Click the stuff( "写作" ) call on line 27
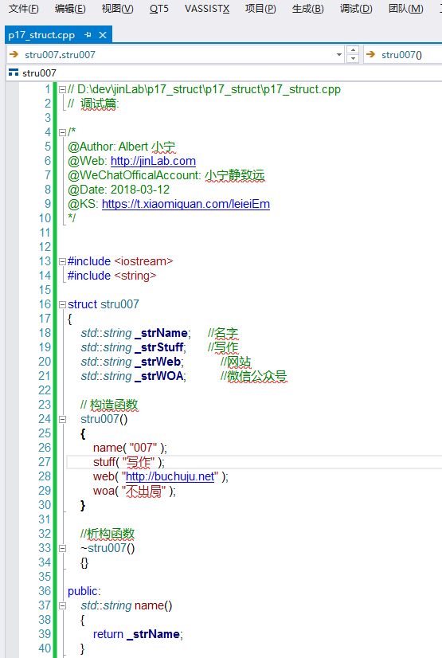442x658 pixels. (129, 462)
